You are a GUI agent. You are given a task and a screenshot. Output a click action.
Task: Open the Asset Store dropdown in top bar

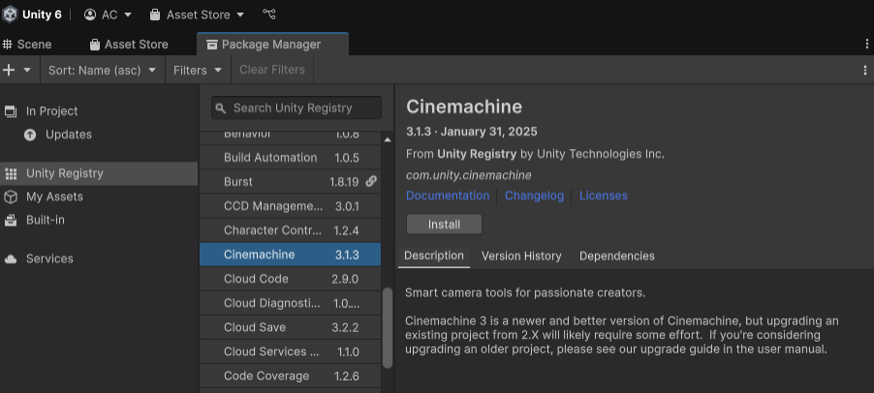tap(198, 15)
